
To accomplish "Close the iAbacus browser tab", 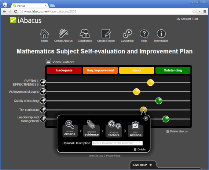I will pos(46,6).
